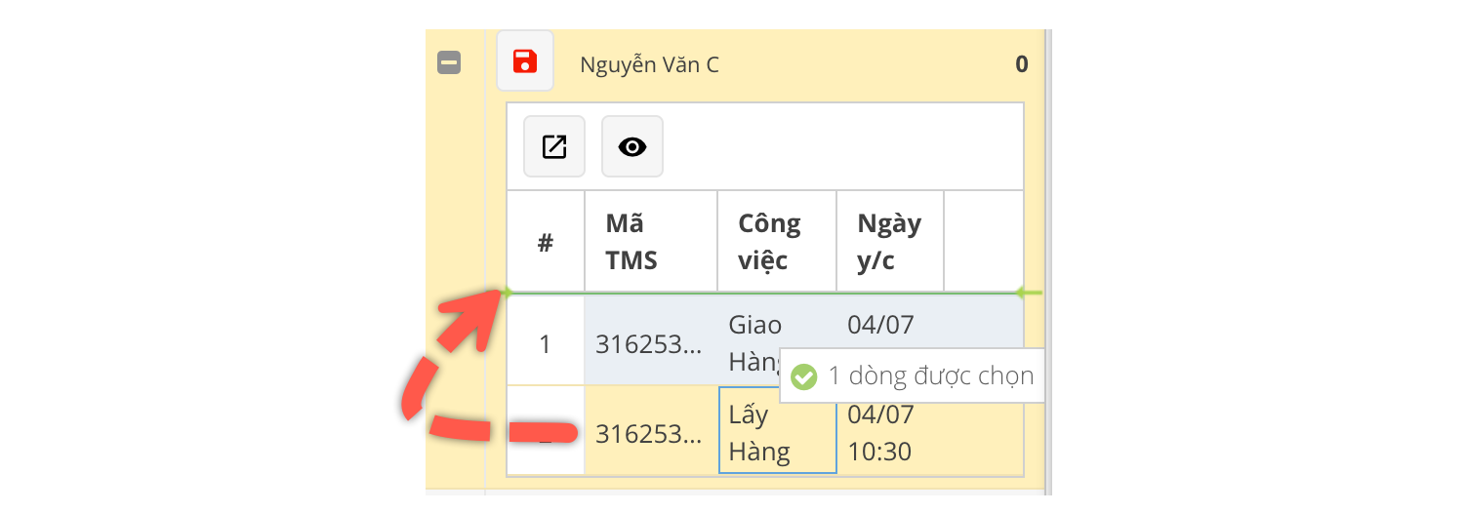Click the Ngày y/c column header
Image resolution: width=1466 pixels, height=513 pixels.
coord(889,242)
